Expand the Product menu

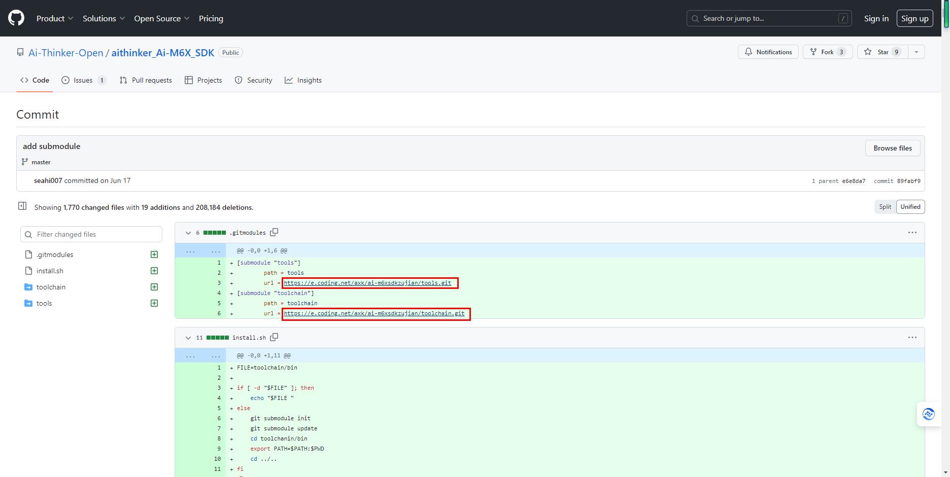point(55,18)
